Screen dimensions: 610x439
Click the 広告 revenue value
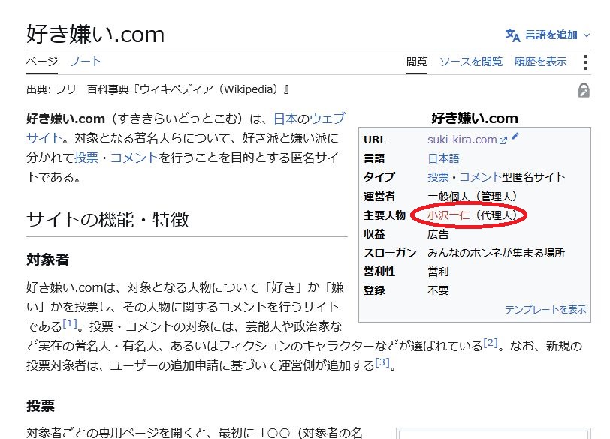pyautogui.click(x=438, y=234)
